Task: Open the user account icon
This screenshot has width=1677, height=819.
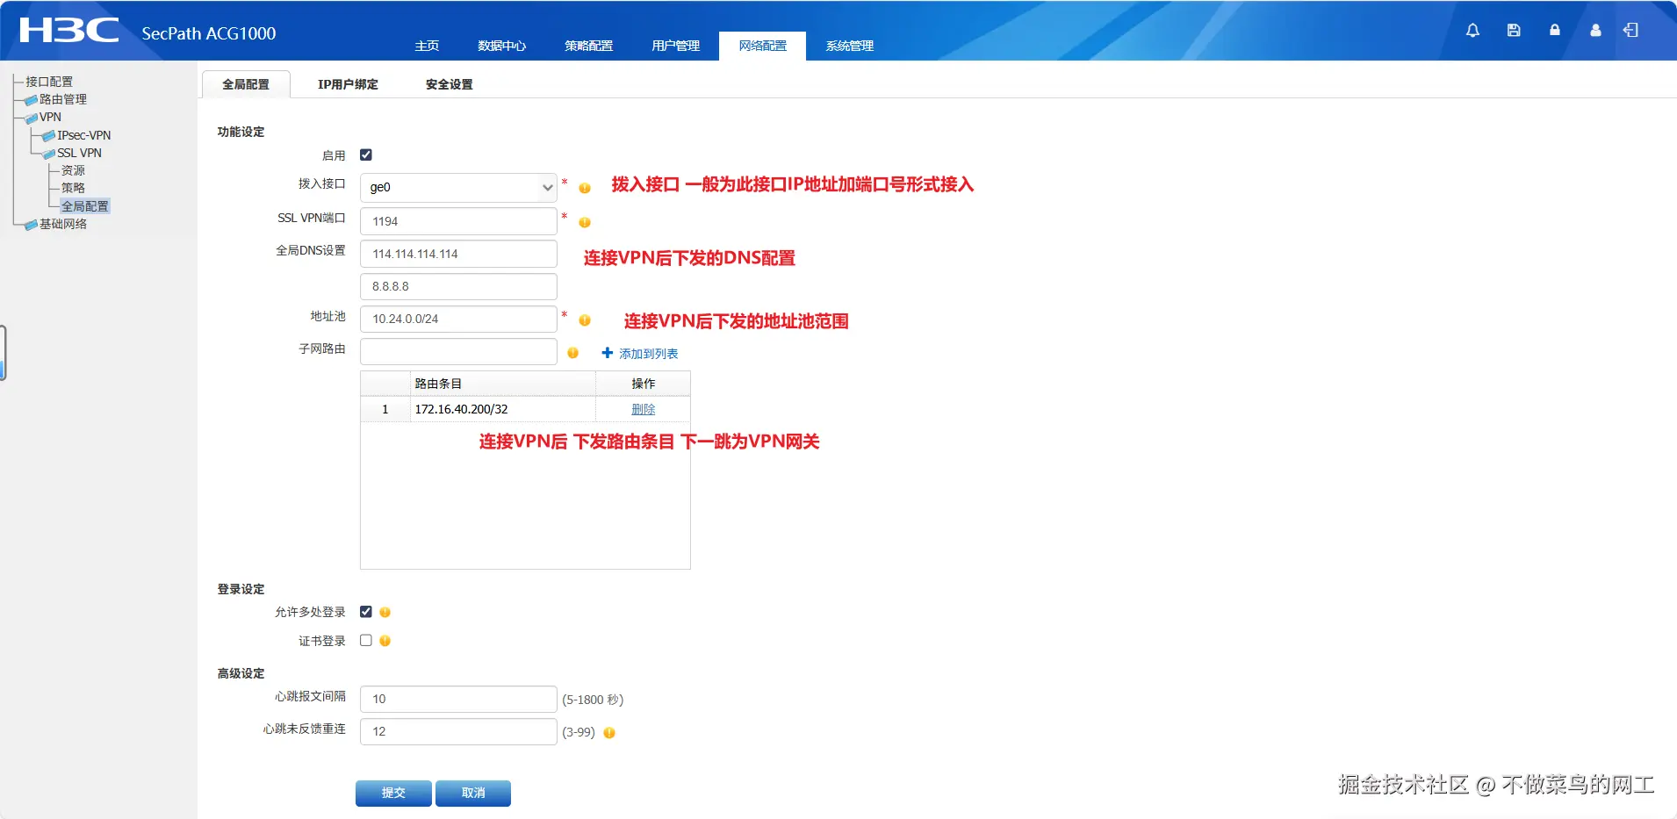Action: [1595, 30]
